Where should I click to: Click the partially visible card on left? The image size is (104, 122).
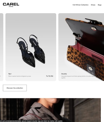(2, 47)
